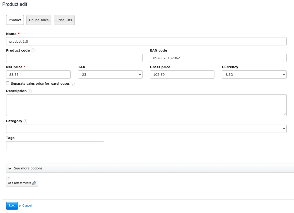294x213 pixels.
Task: Open the Category dropdown
Action: pos(146,129)
